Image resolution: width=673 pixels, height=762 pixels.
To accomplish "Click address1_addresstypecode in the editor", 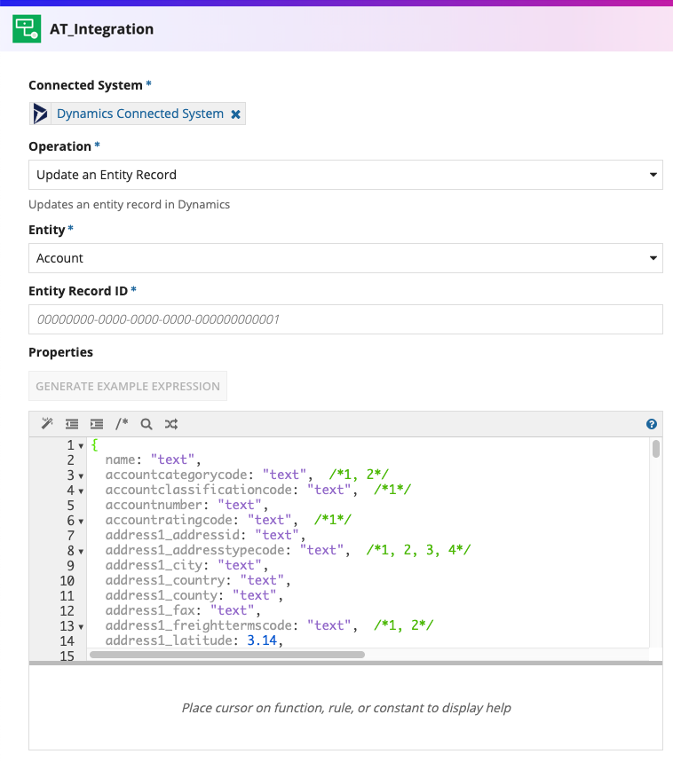I will (x=194, y=550).
